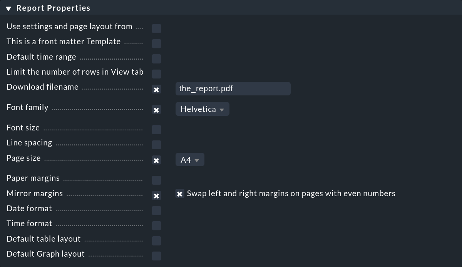Click inside the the_report.pdf filename field
462x267 pixels.
click(233, 88)
